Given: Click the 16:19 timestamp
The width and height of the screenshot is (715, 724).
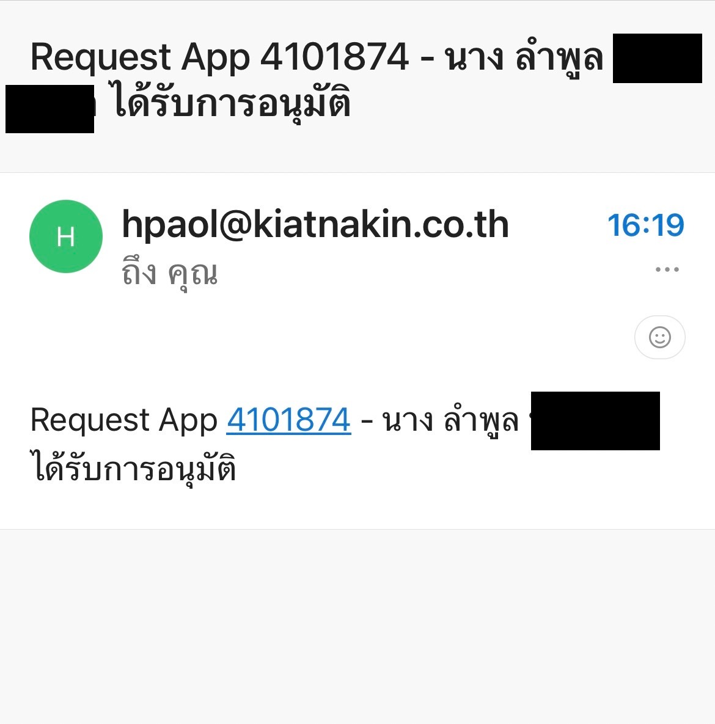Looking at the screenshot, I should 646,225.
